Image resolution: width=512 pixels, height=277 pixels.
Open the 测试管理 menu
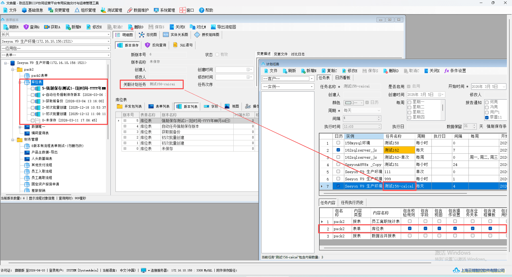pos(111,10)
